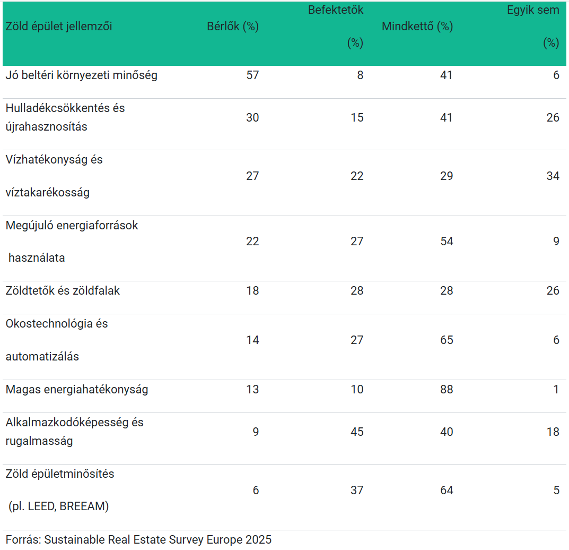Click the value 45 in the Befektetők column
This screenshot has width=569, height=550.
pyautogui.click(x=357, y=432)
